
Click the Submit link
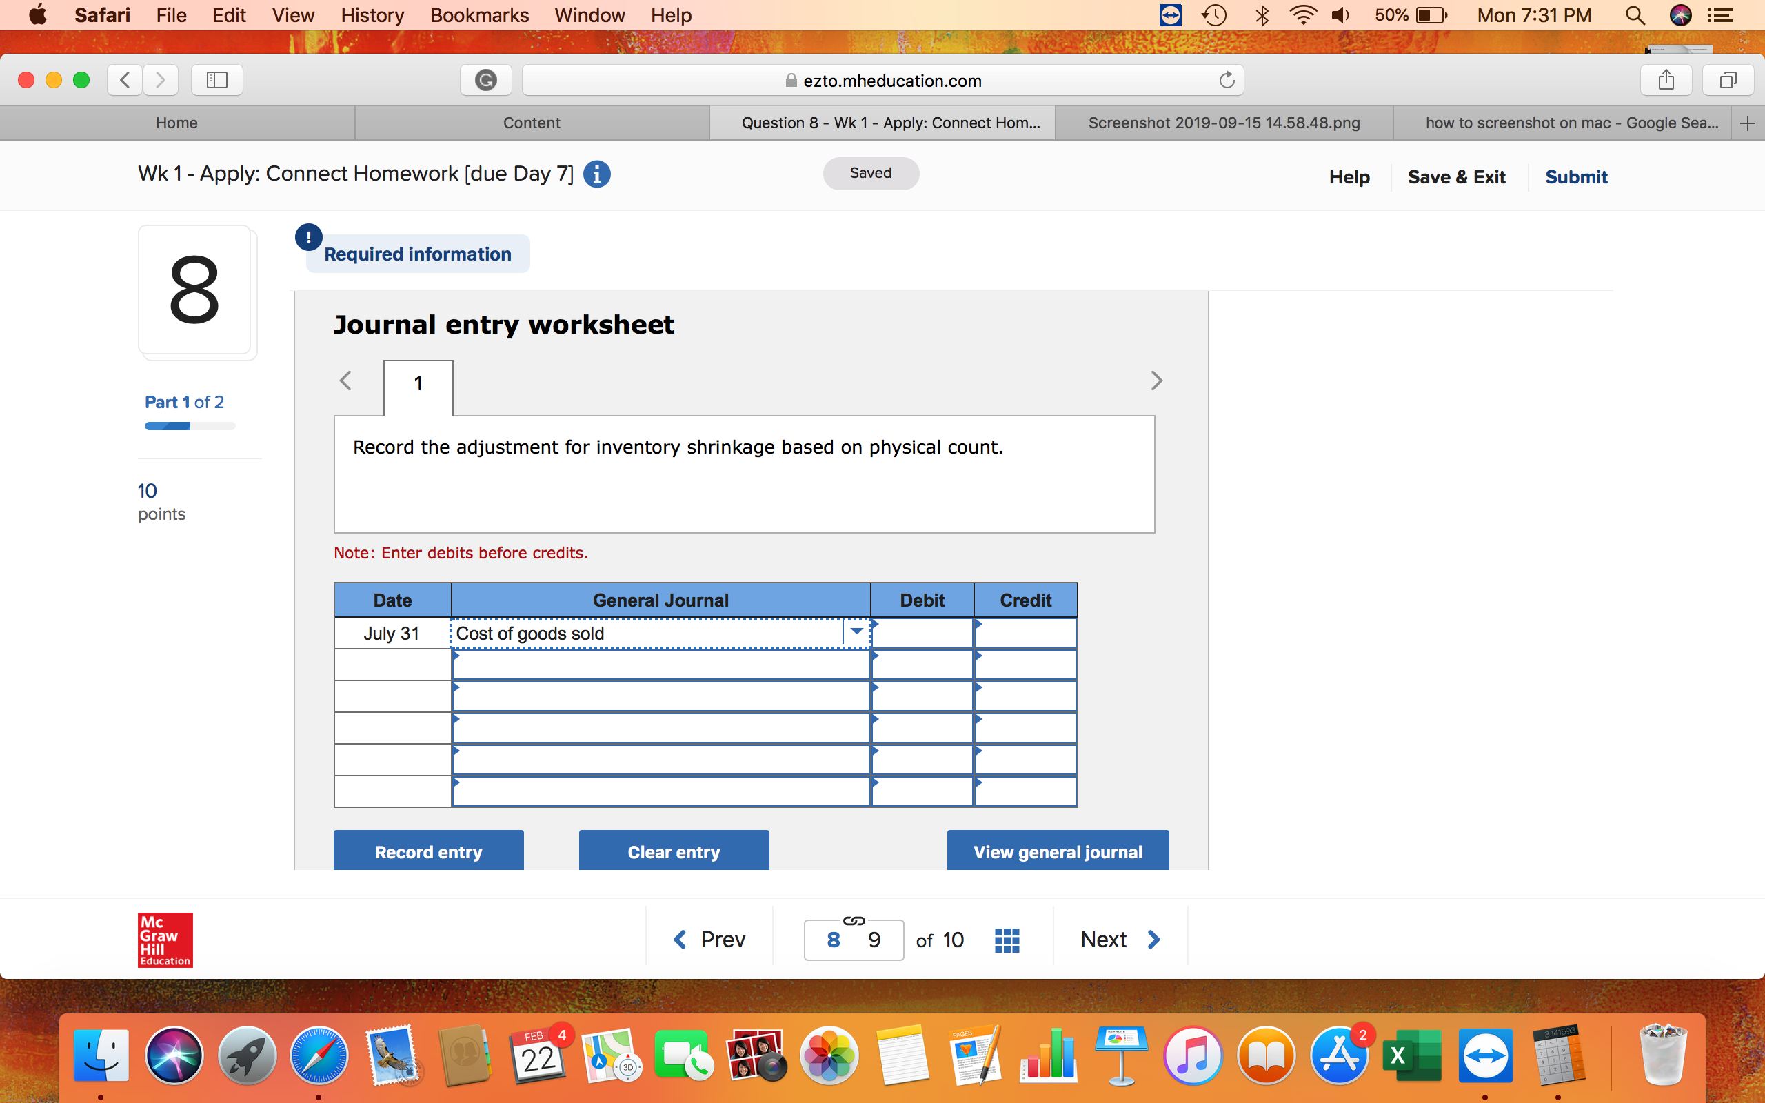1576,176
